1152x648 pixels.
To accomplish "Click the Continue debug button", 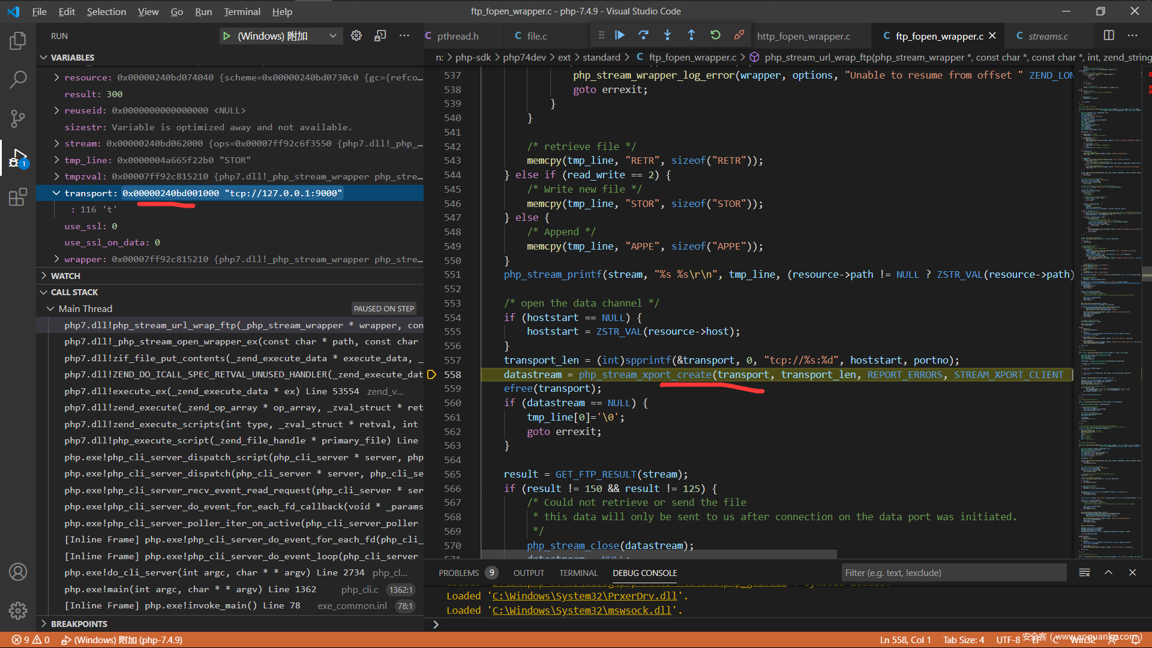I will coord(620,35).
